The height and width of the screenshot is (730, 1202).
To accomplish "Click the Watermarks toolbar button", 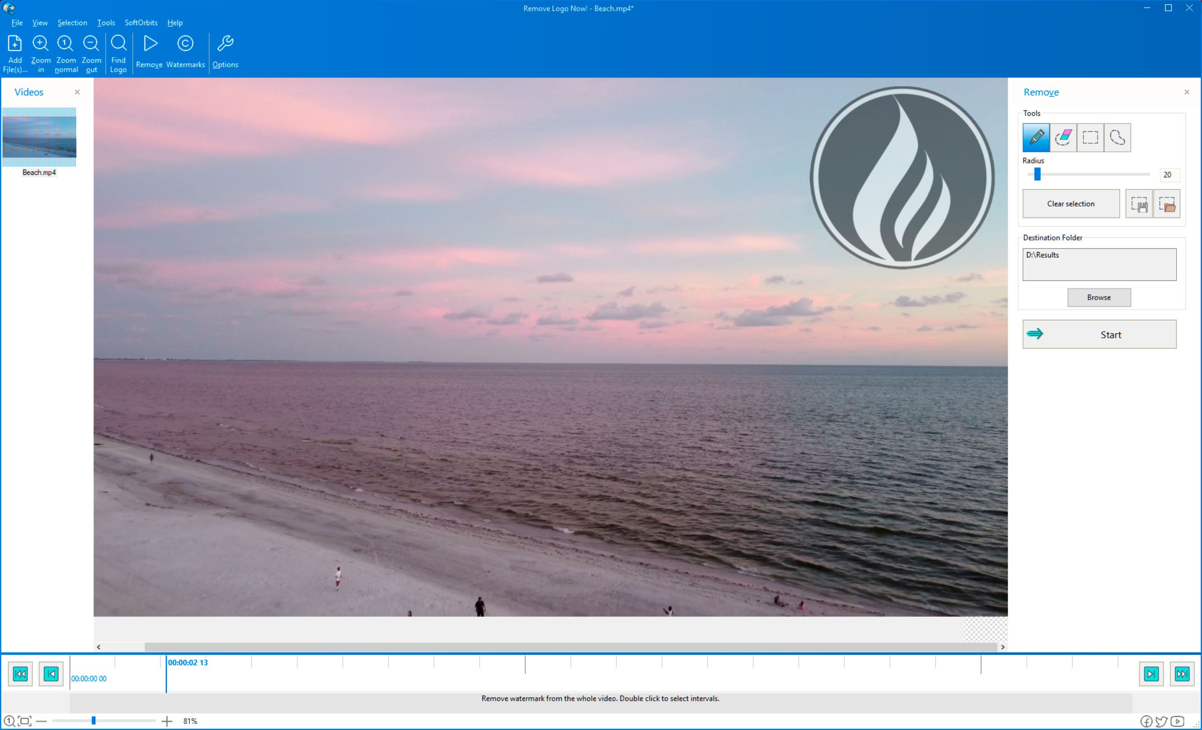I will pos(185,52).
